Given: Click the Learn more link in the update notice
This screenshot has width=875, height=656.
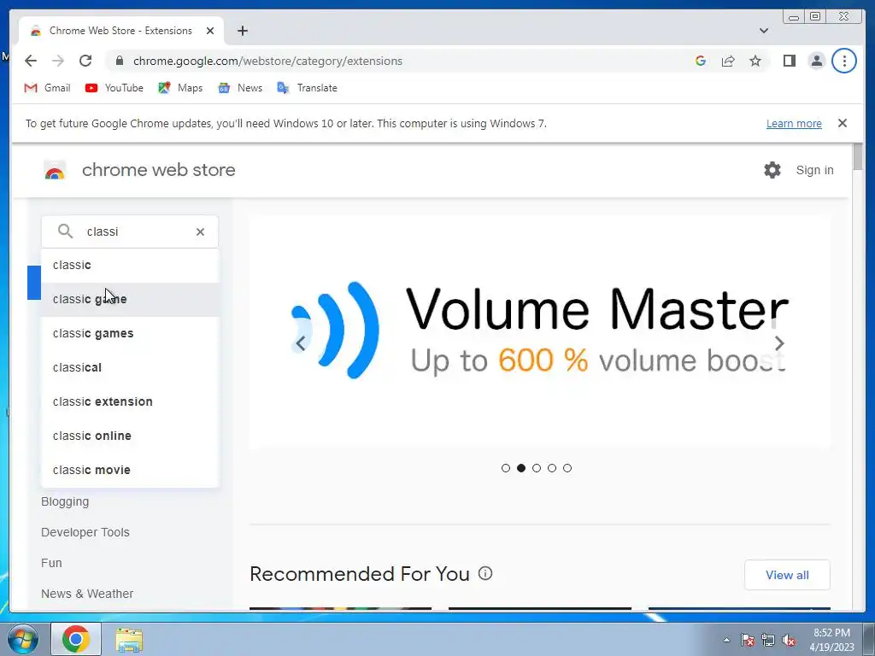Looking at the screenshot, I should 794,123.
